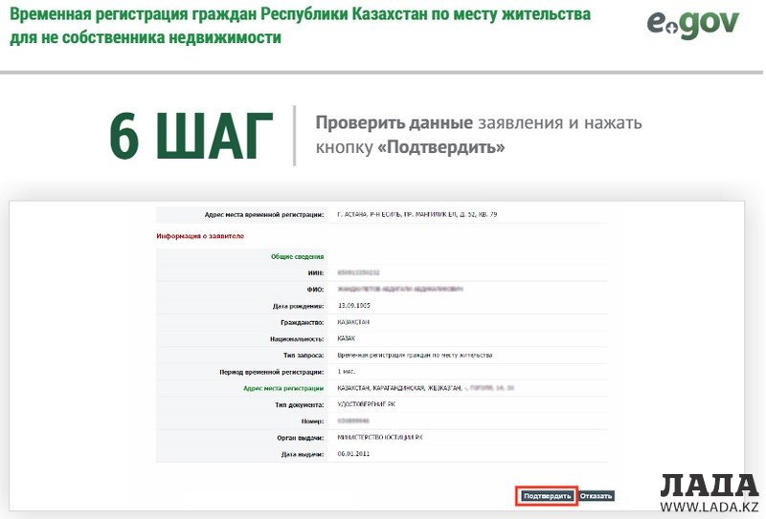Click the blurred ИИН value
This screenshot has height=519, width=766.
(x=360, y=272)
